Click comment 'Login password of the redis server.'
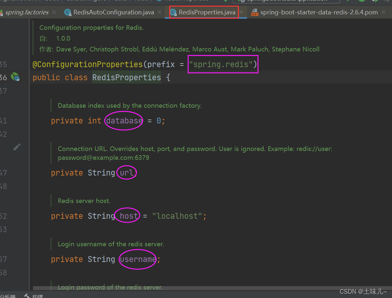The height and width of the screenshot is (298, 392). point(110,287)
